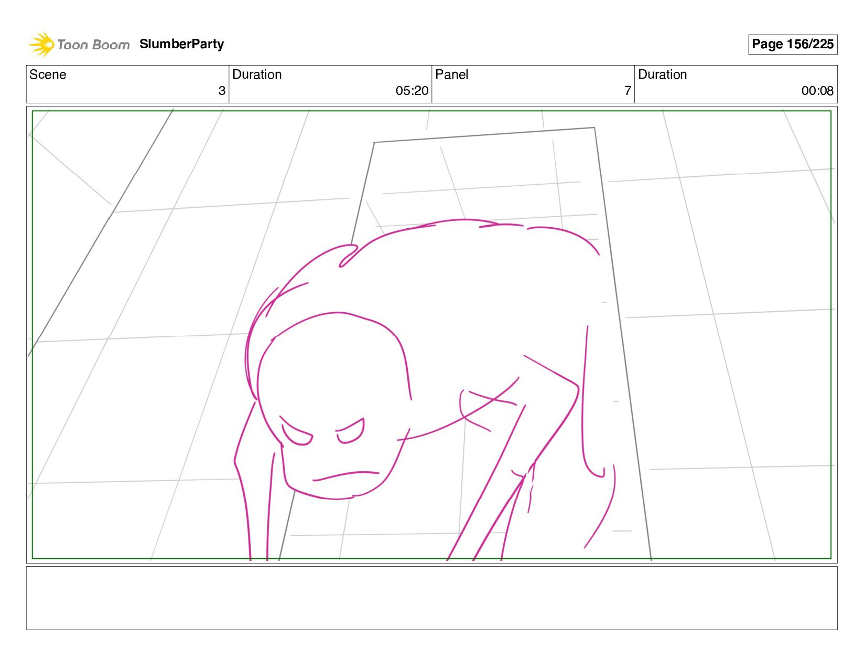Click the scene duration 05:20 value
This screenshot has width=865, height=669.
[x=412, y=91]
